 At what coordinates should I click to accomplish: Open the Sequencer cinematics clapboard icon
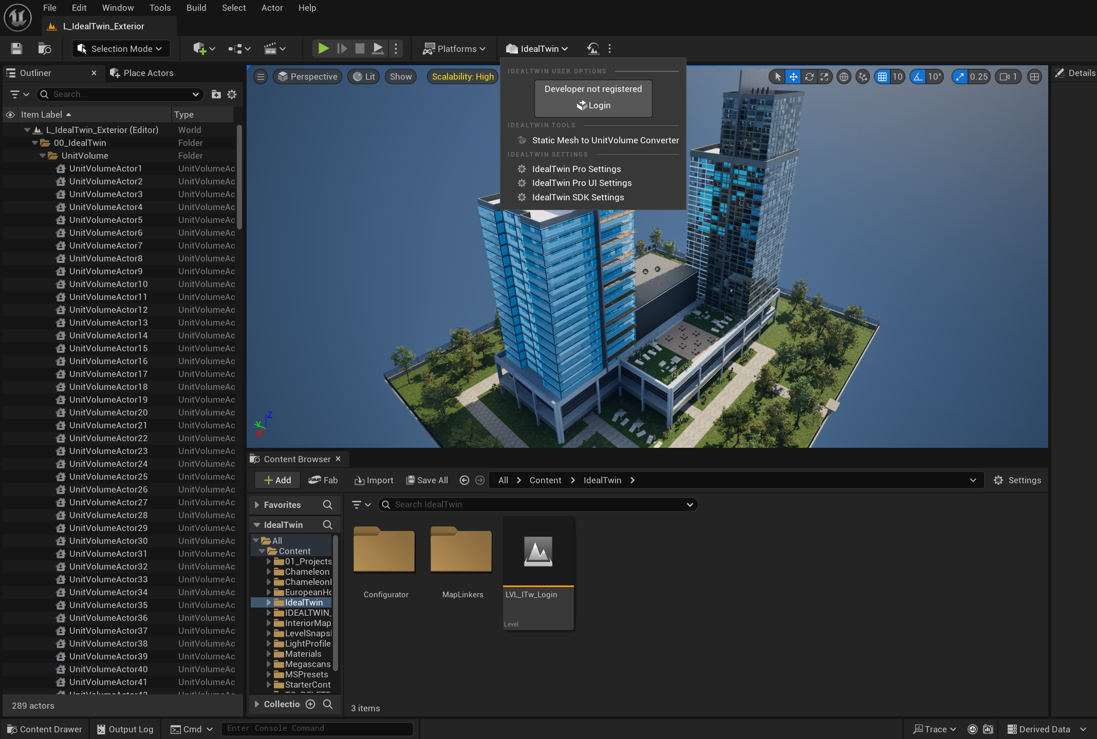(x=274, y=49)
